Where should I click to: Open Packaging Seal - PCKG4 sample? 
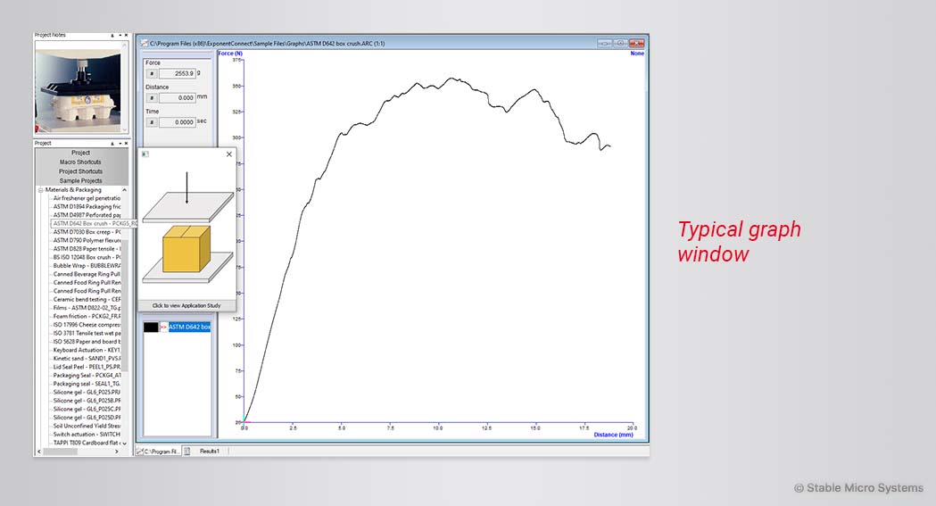tap(87, 376)
